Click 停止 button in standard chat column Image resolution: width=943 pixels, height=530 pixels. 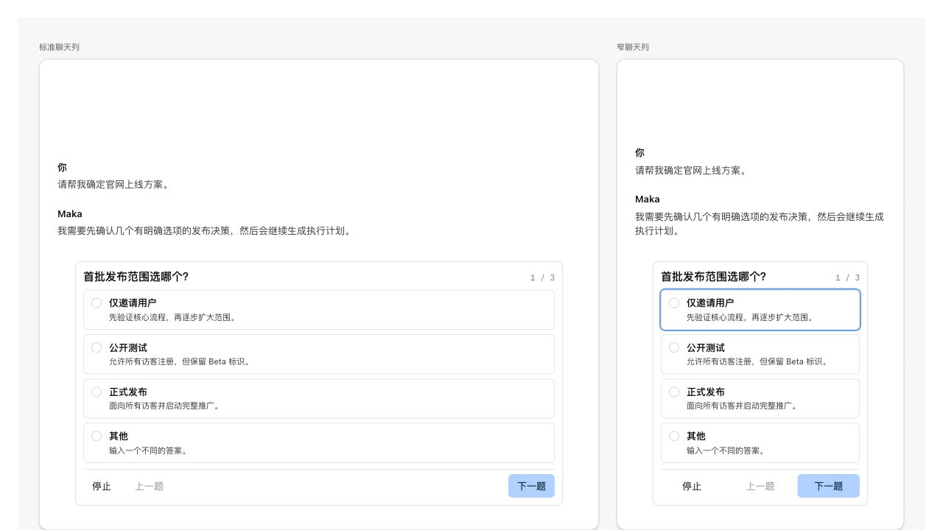(x=102, y=486)
